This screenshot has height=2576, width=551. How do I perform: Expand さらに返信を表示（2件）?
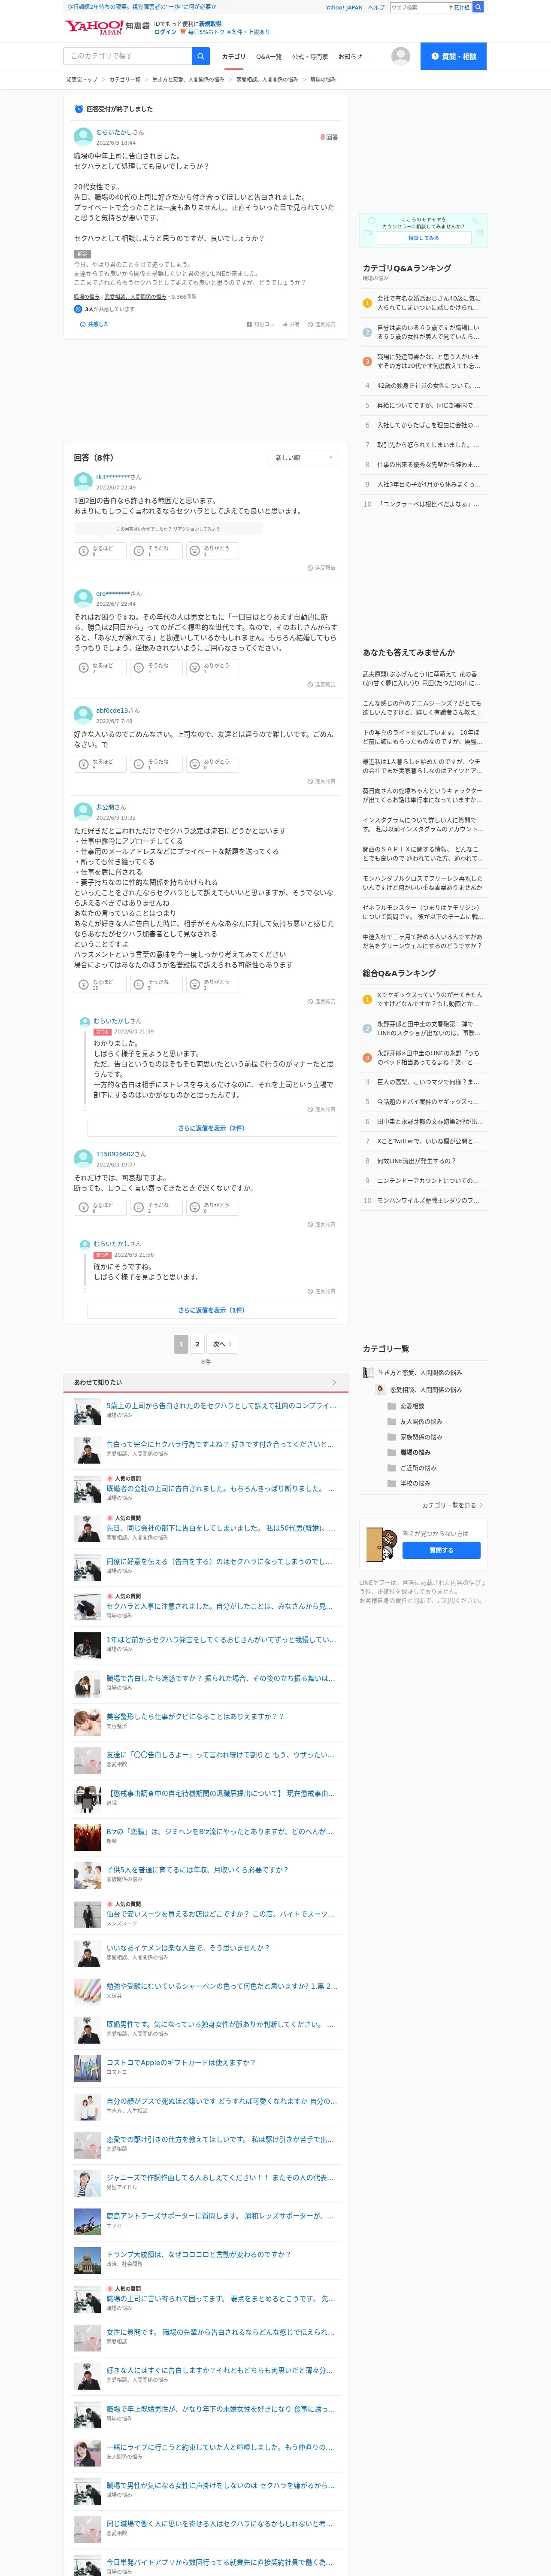(212, 1128)
